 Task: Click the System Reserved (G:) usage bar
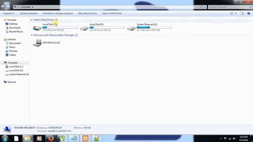pyautogui.click(x=154, y=27)
